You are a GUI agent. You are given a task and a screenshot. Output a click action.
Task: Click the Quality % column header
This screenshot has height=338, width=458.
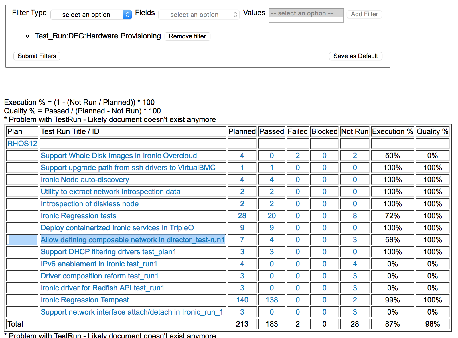click(433, 131)
